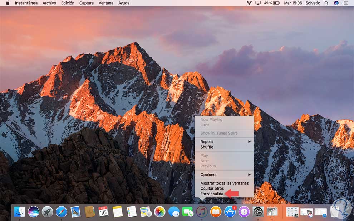Image resolution: width=354 pixels, height=221 pixels.
Task: Open Calendar app in Dock
Action: (103, 212)
